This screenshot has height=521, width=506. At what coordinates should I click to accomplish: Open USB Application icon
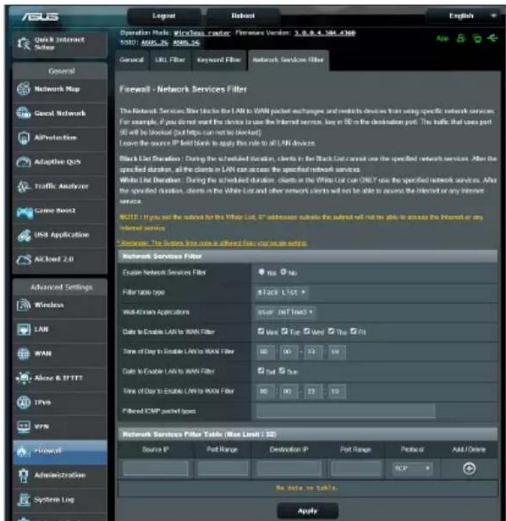point(24,235)
